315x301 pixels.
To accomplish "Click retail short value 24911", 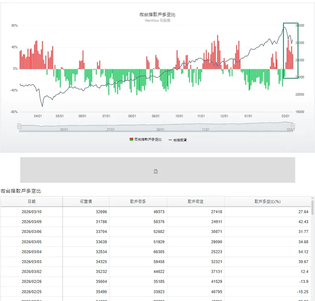I will coord(217,222).
